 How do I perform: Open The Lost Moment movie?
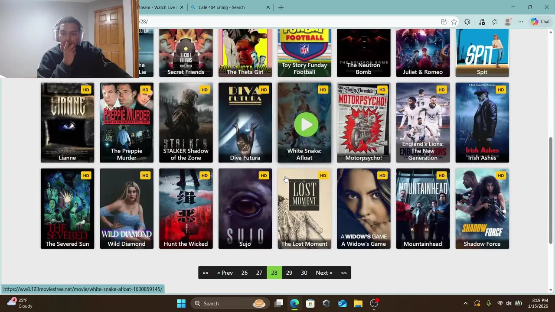pos(304,208)
